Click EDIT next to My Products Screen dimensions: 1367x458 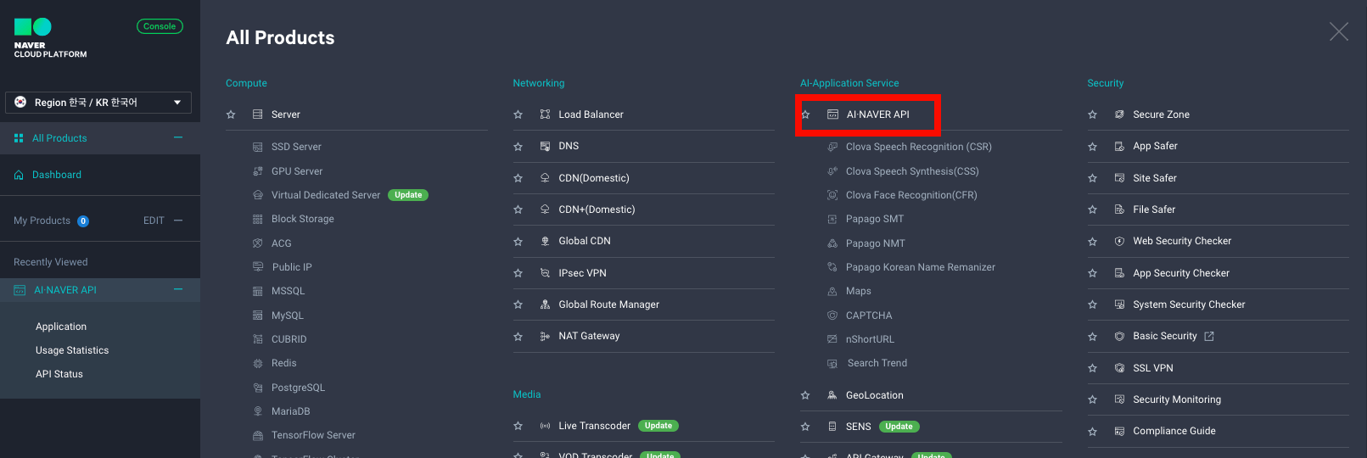tap(154, 221)
